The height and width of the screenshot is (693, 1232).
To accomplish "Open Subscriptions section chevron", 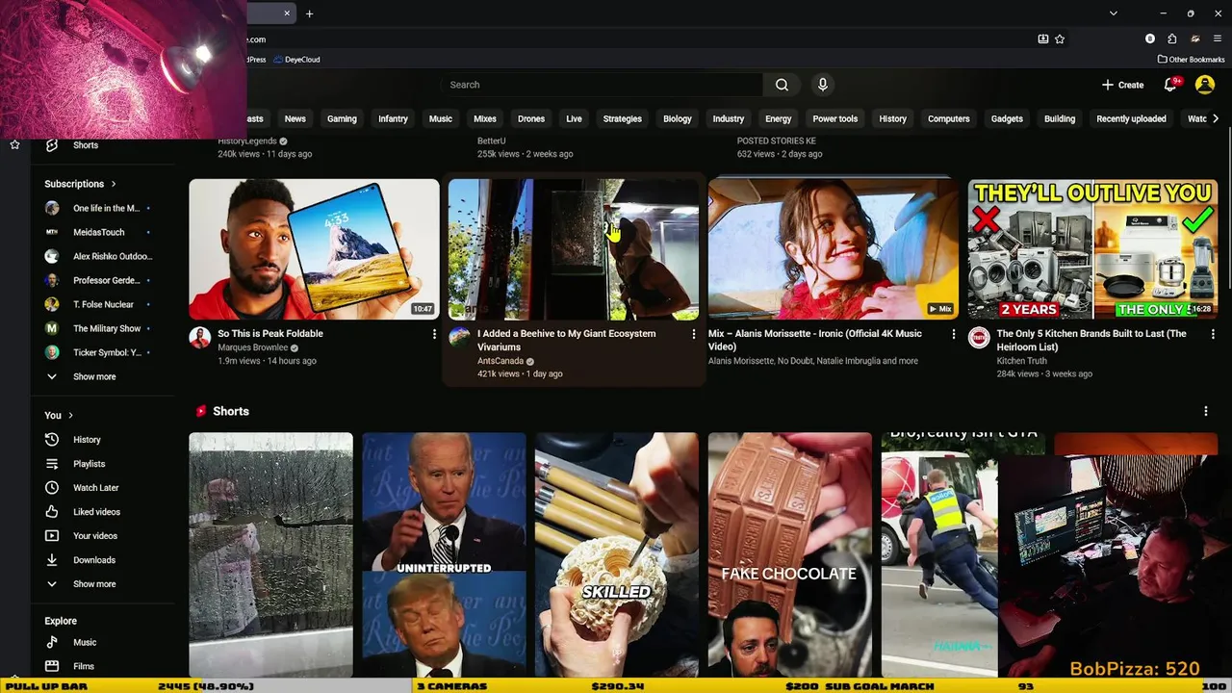I will (x=113, y=184).
